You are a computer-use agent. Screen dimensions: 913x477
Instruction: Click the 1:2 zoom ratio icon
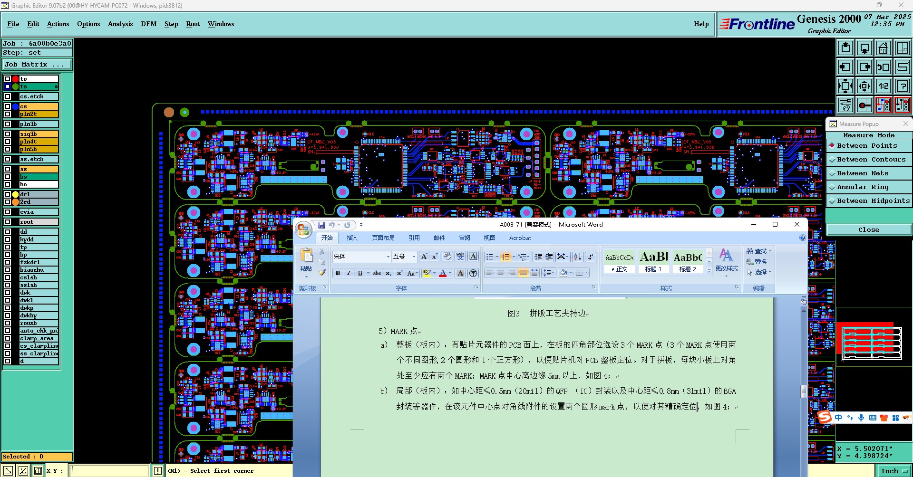tap(884, 86)
